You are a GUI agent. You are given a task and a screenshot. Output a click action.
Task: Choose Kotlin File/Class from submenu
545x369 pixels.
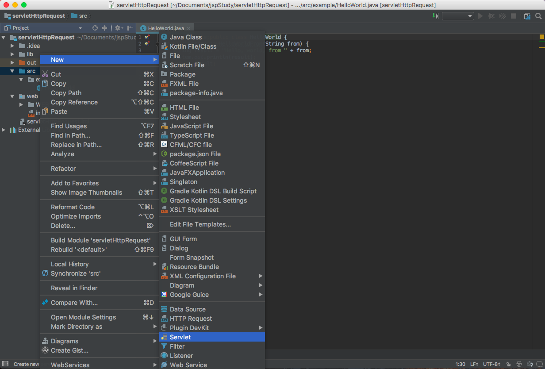pos(212,46)
